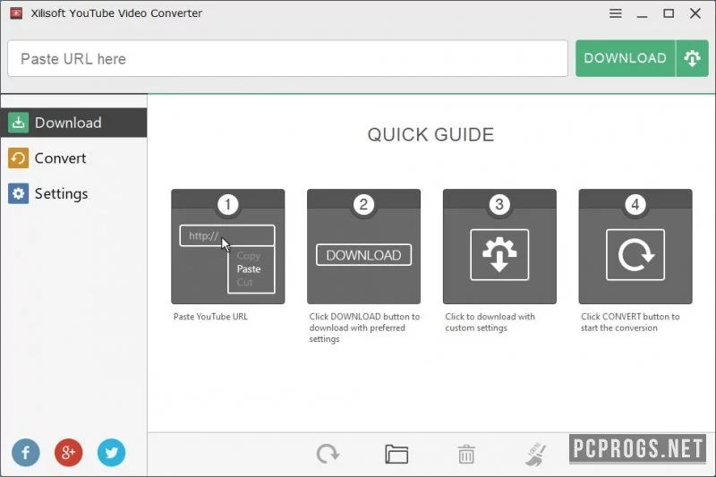Screen dimensions: 716x477
Task: Open the Facebook social icon
Action: [26, 452]
